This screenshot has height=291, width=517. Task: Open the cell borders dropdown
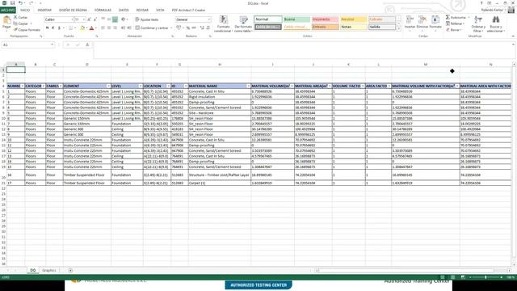(75, 28)
